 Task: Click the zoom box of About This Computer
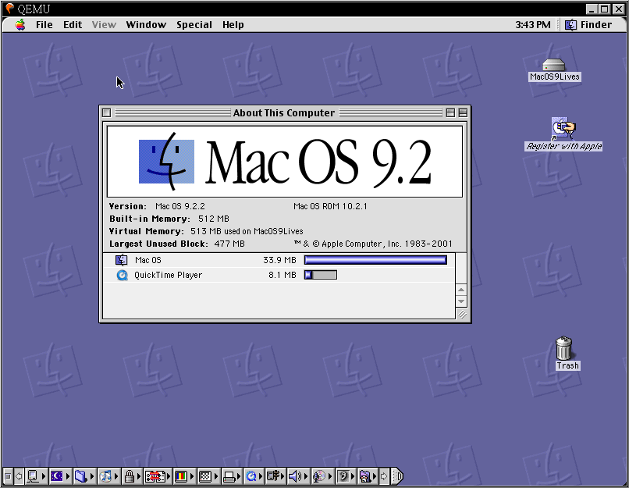click(x=450, y=112)
